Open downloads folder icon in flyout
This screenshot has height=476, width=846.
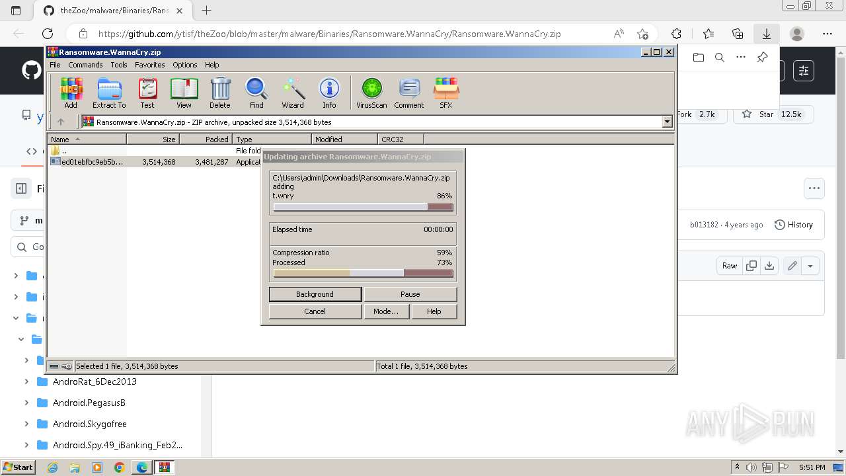point(699,58)
